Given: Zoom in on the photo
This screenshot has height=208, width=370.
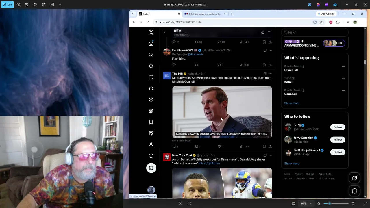Looking at the screenshot, I should coord(353,203).
